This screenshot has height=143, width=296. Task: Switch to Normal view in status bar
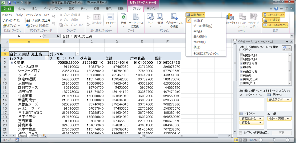click(x=236, y=140)
